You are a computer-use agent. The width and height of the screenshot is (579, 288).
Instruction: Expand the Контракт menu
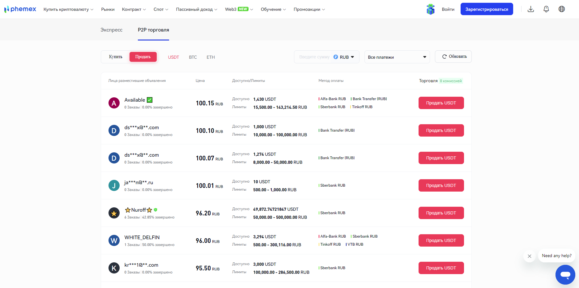(x=134, y=9)
